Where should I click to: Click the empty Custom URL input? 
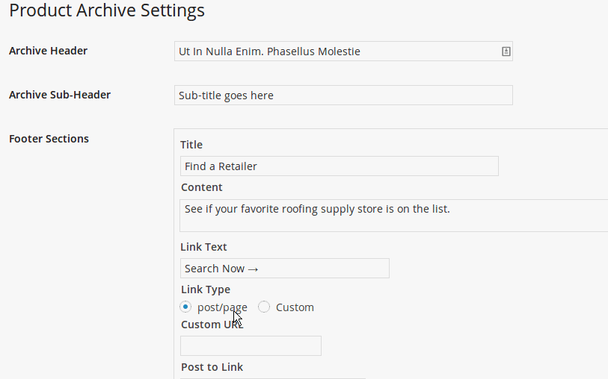(x=251, y=345)
